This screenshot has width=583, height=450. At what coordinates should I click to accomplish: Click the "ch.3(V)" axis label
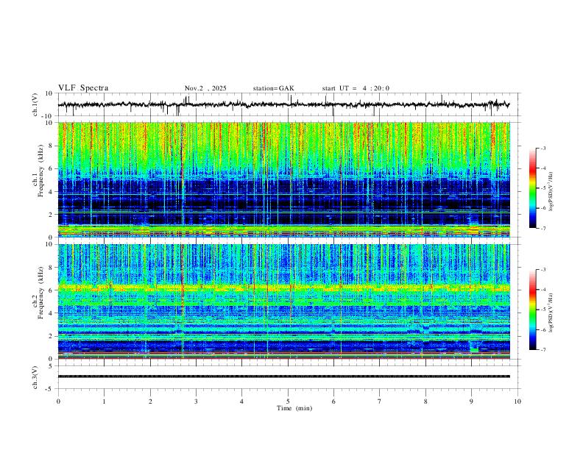click(x=35, y=377)
